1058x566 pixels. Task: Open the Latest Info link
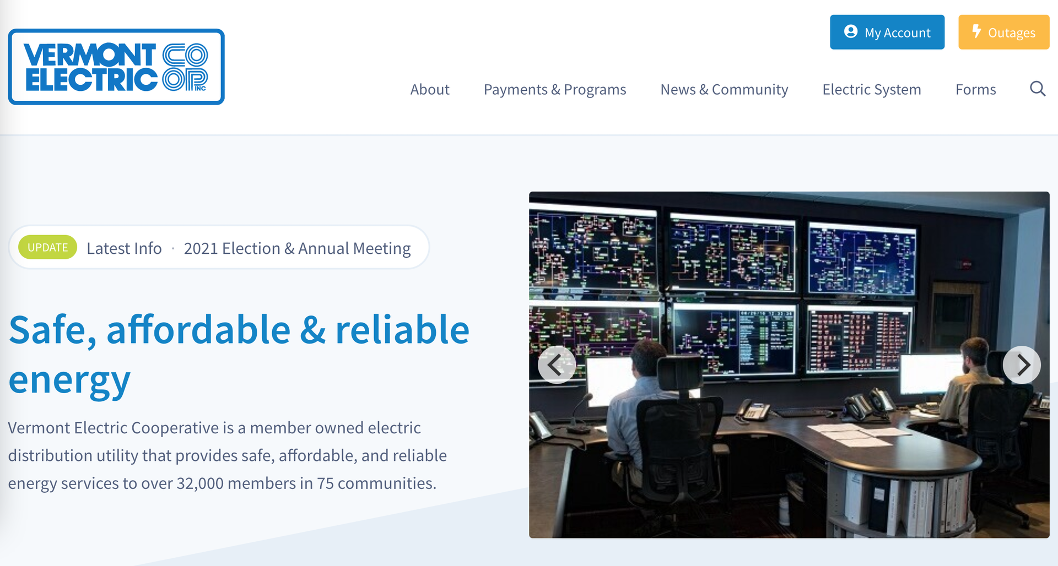tap(124, 248)
